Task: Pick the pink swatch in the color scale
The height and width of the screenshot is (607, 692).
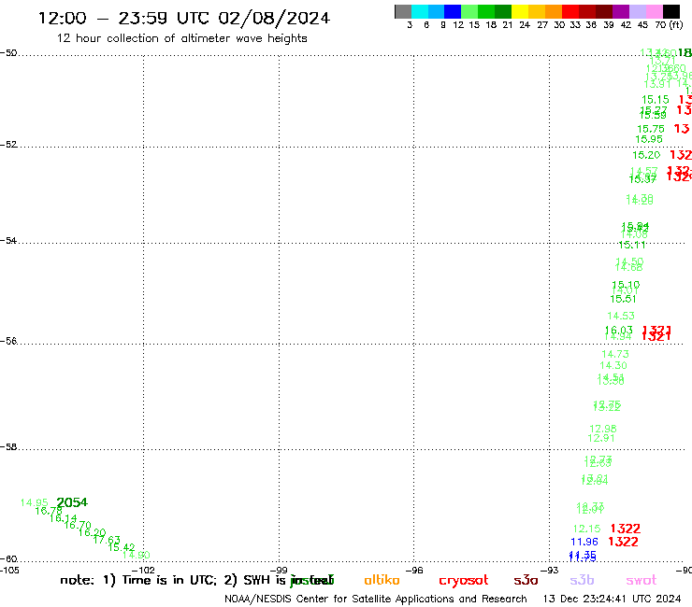Action: coord(654,11)
